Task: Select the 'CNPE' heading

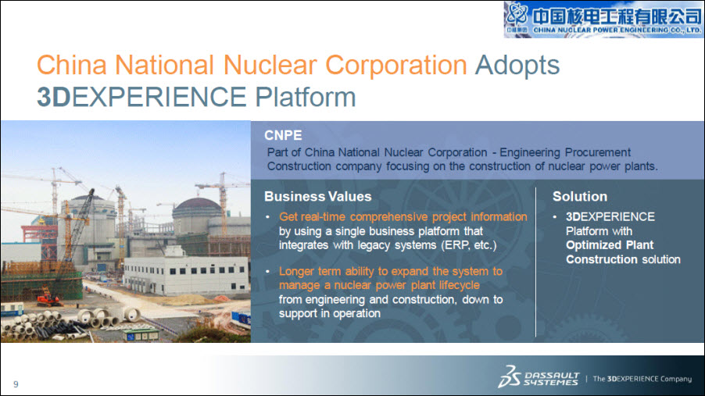Action: 283,135
